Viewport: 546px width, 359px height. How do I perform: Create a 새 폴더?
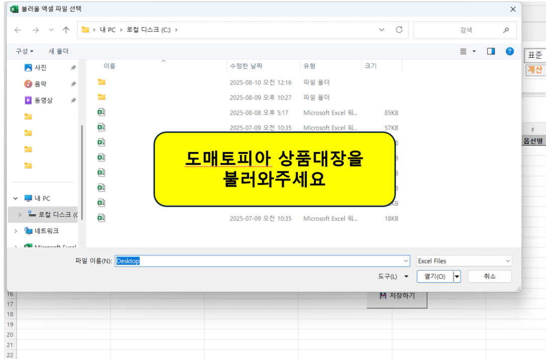pyautogui.click(x=58, y=51)
